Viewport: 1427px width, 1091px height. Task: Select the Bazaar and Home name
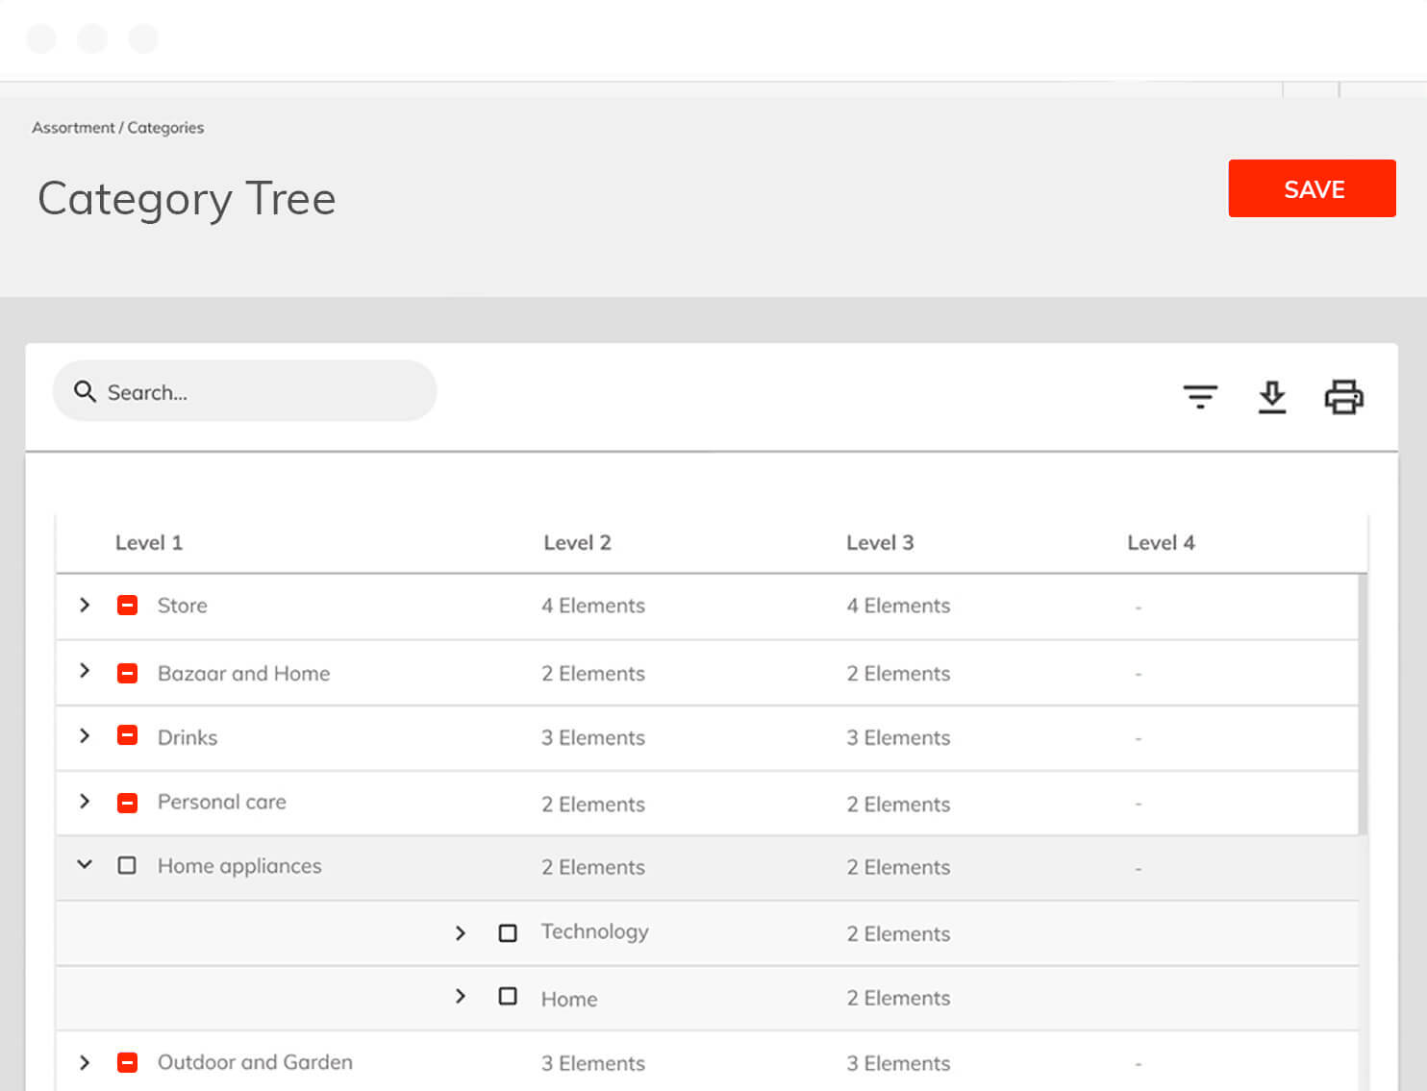pyautogui.click(x=243, y=673)
